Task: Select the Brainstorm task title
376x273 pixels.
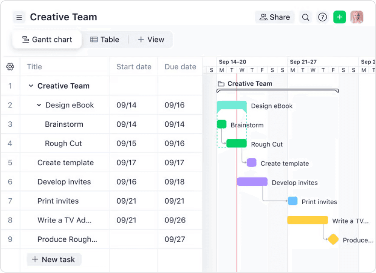Action: point(64,124)
